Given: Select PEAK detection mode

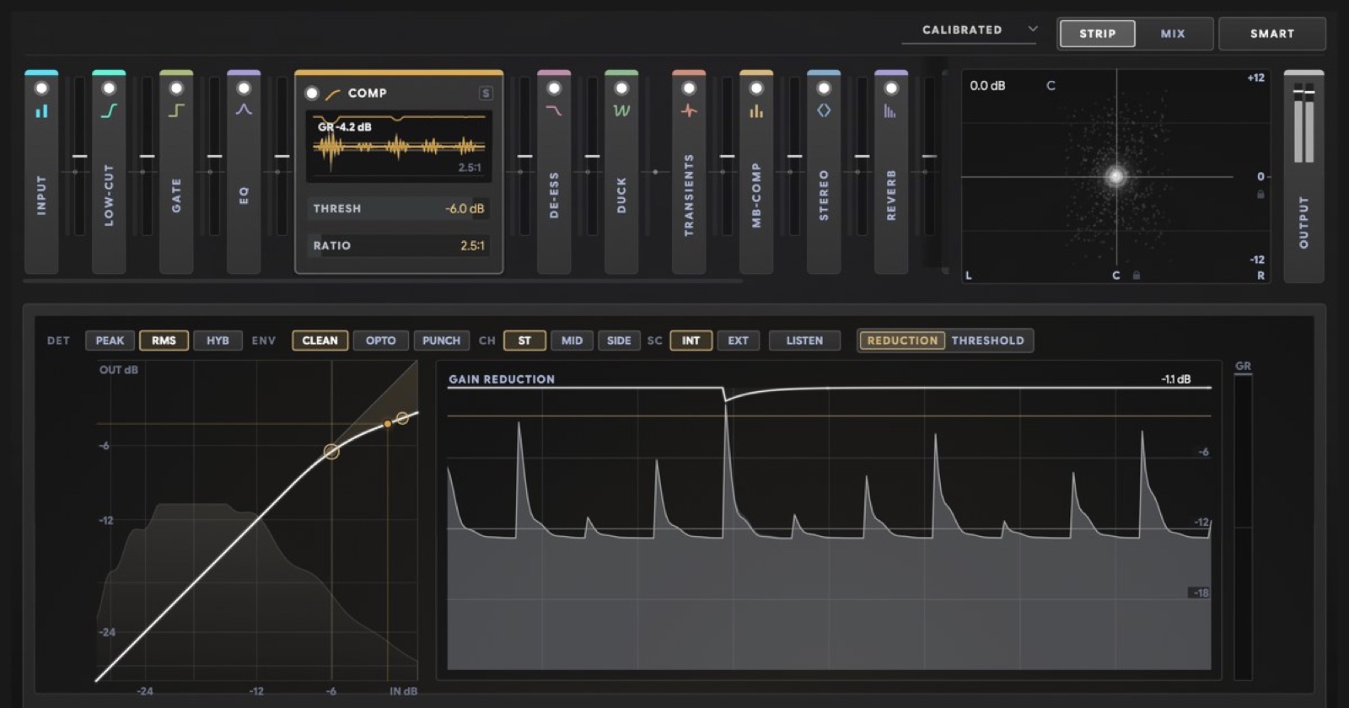Looking at the screenshot, I should tap(110, 341).
